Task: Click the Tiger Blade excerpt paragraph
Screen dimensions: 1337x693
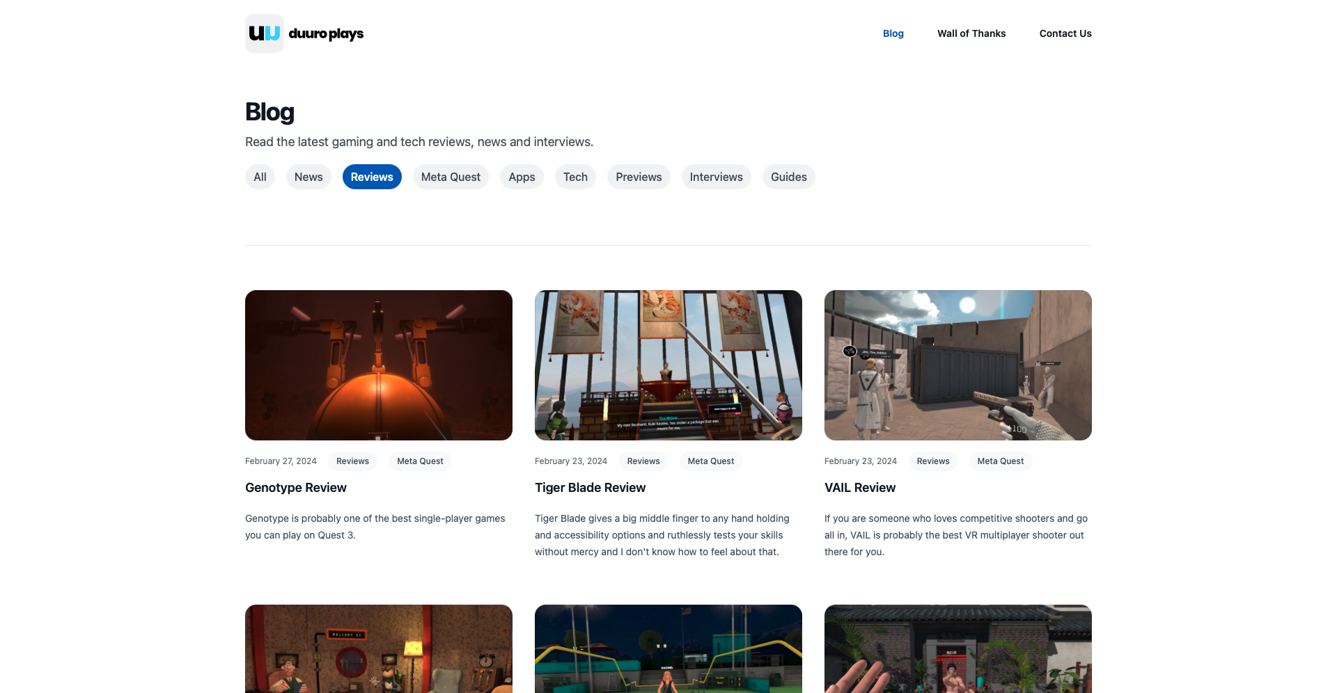Action: pyautogui.click(x=662, y=535)
